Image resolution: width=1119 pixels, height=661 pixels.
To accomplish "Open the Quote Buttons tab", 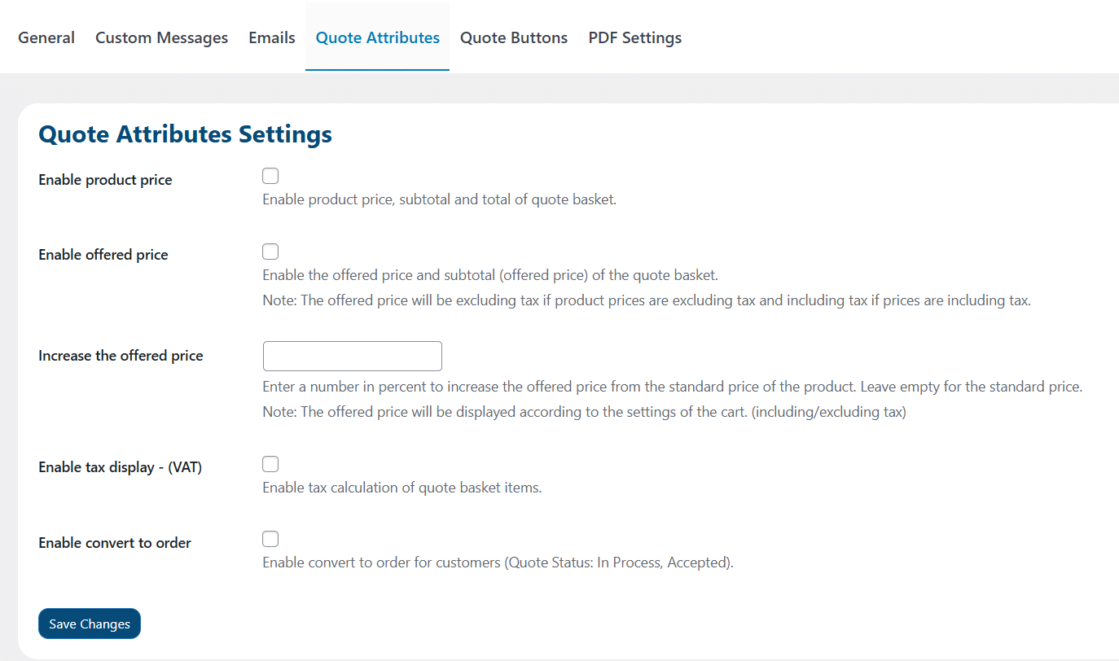I will point(514,37).
